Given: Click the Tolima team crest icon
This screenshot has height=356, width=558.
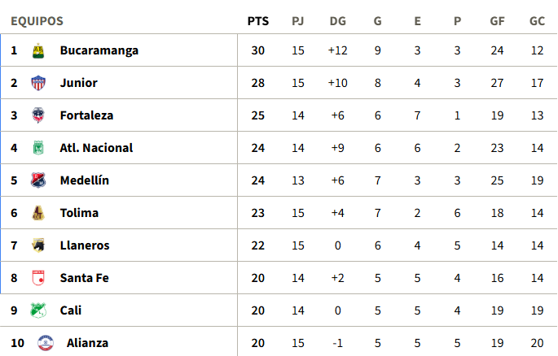Looking at the screenshot, I should (37, 213).
